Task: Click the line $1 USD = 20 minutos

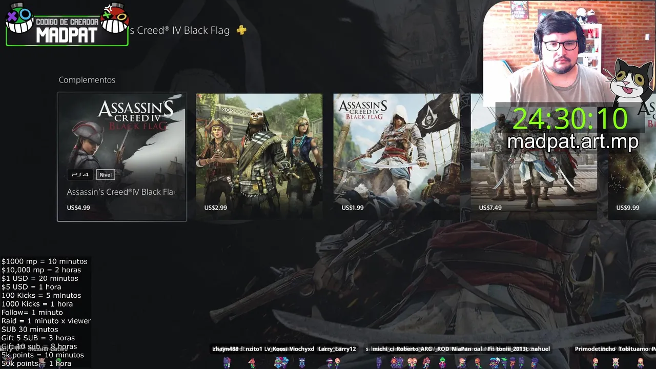Action: 40,278
